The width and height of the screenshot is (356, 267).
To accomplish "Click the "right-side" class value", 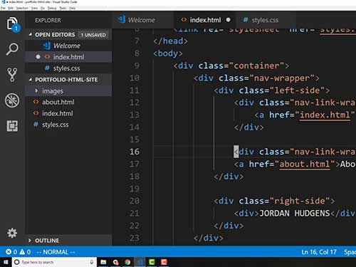I will (x=300, y=201).
